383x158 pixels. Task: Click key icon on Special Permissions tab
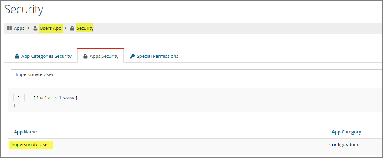coord(132,56)
